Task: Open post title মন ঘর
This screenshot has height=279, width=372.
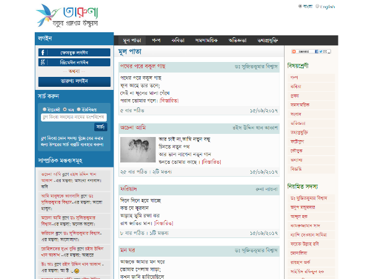Action: [x=128, y=250]
